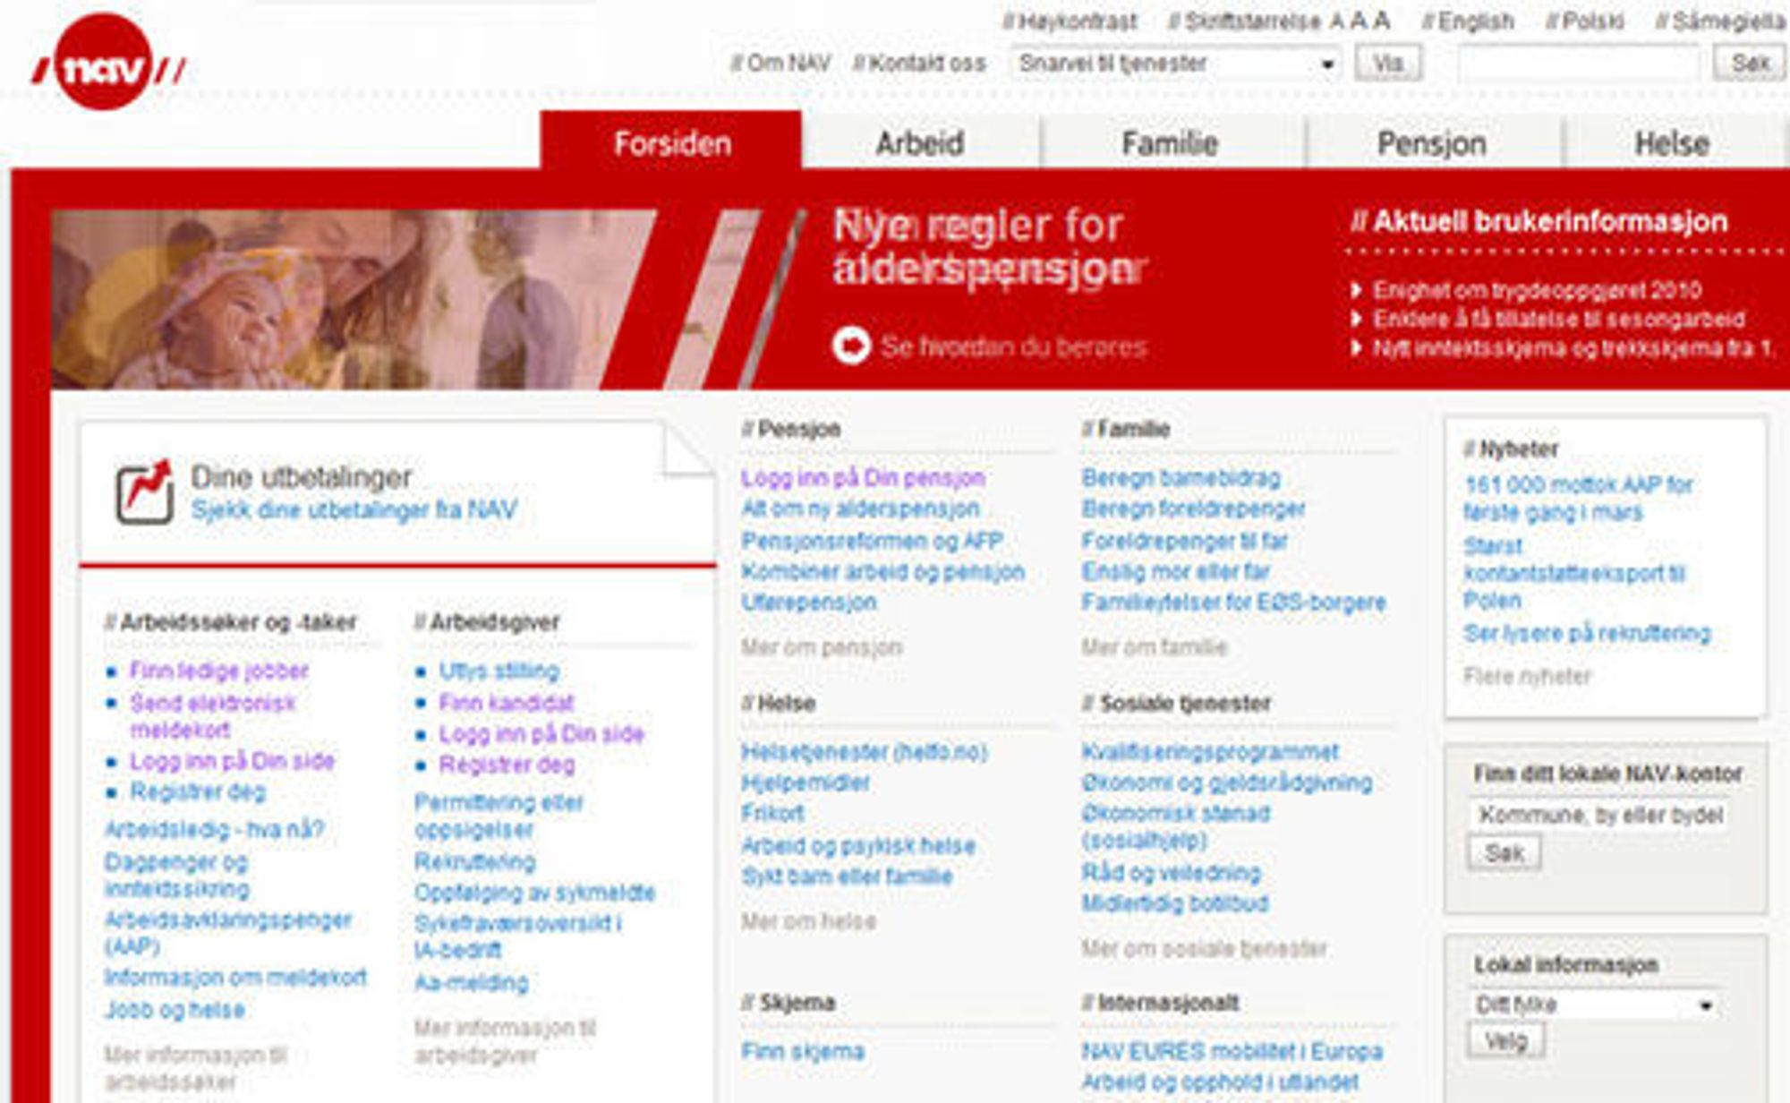1790x1103 pixels.
Task: Open Finn skjema link
Action: pos(803,1051)
